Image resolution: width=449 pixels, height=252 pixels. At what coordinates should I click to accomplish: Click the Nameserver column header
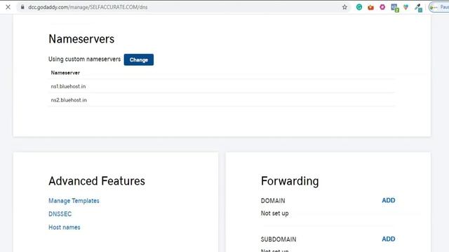click(65, 73)
